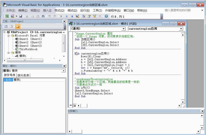Switch to the 按分类序 tab
Image resolution: width=206 pixels, height=135 pixels.
pyautogui.click(x=23, y=75)
